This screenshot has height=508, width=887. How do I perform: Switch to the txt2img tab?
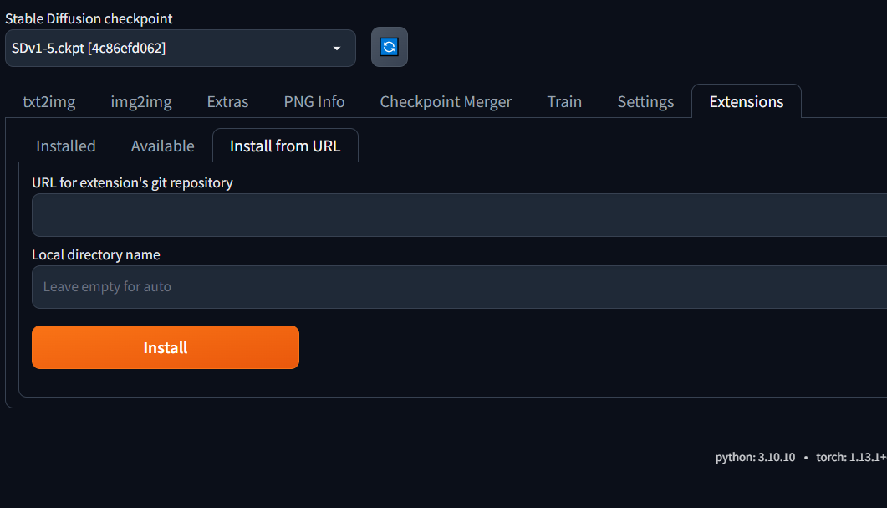(48, 102)
